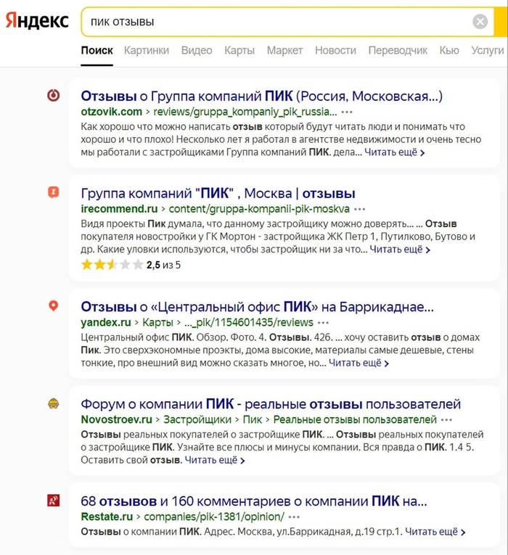Click the Novostroev helmet favicon
The height and width of the screenshot is (555, 508).
[x=54, y=403]
